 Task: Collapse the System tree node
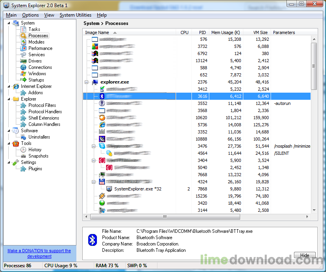(8, 23)
